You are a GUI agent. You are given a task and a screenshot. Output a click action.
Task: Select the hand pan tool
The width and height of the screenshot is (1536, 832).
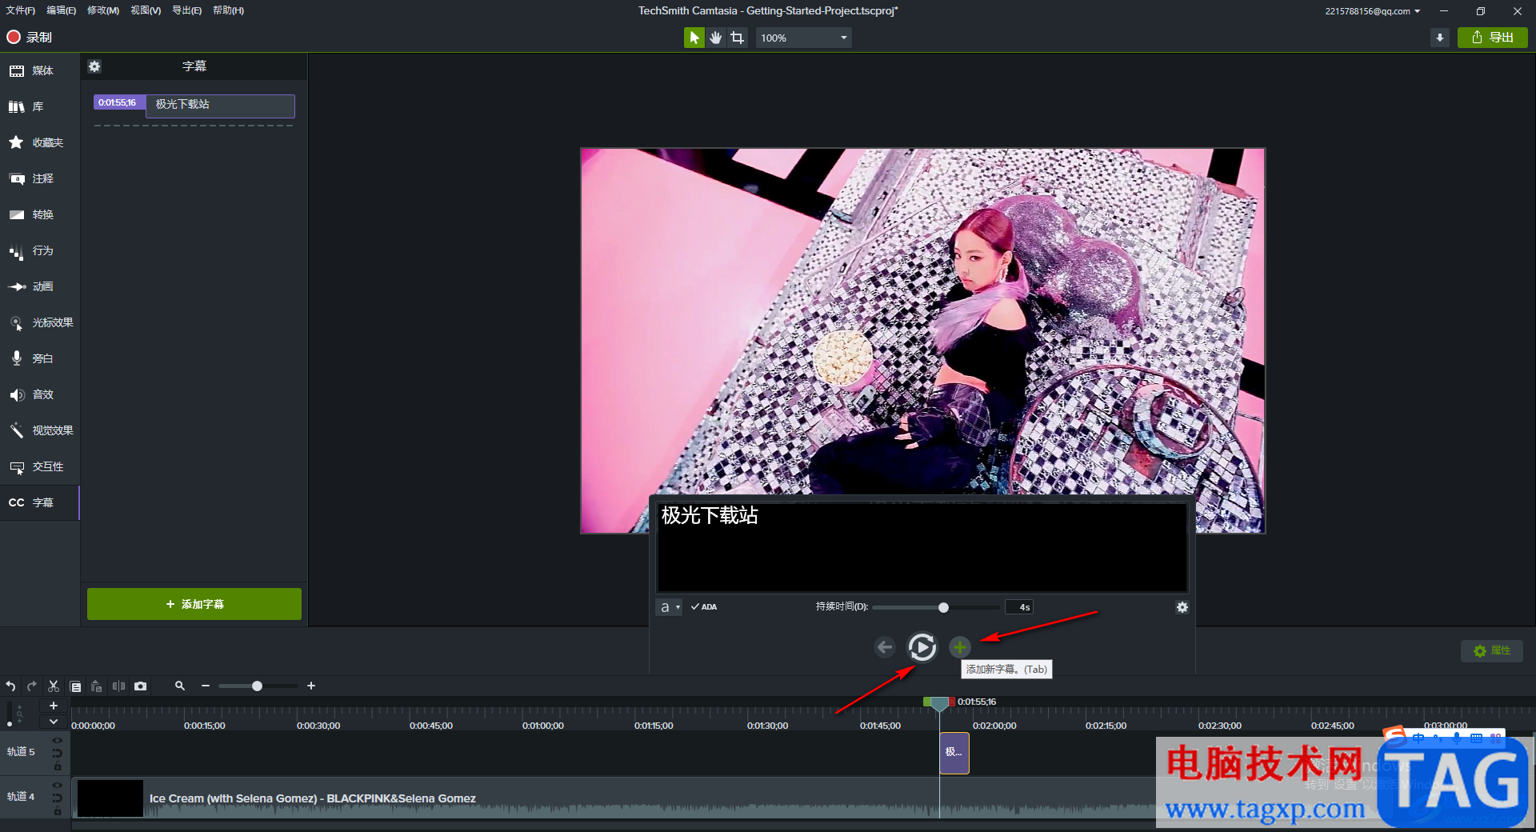[715, 38]
